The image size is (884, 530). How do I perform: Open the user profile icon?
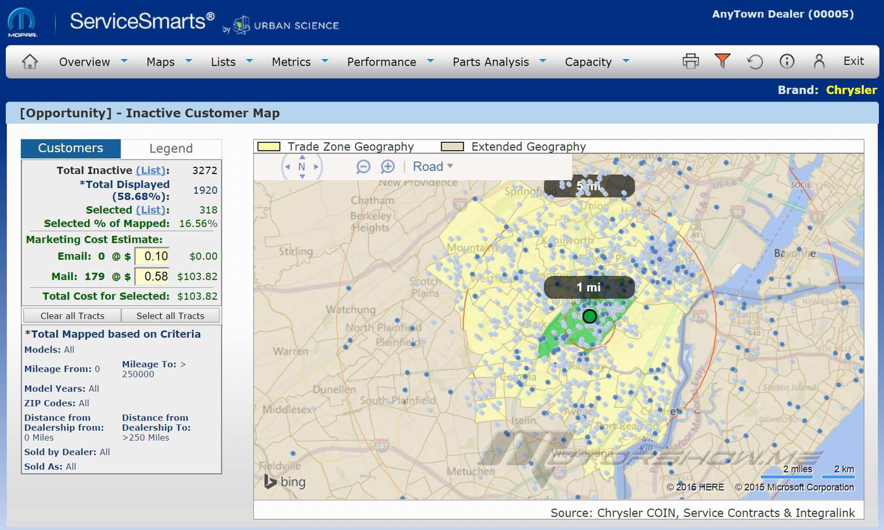[x=819, y=61]
